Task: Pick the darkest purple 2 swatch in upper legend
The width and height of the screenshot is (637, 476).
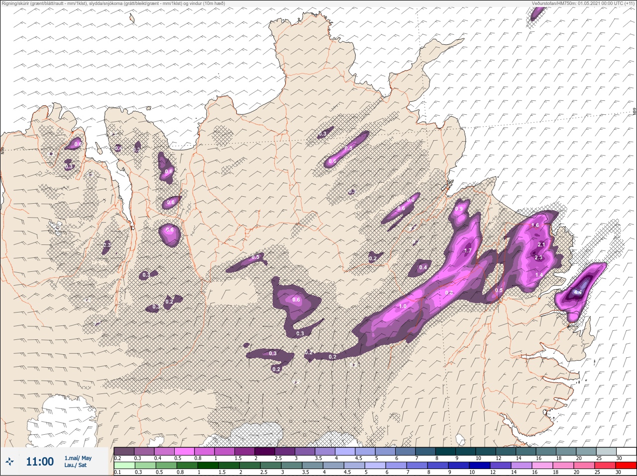Action: click(265, 451)
